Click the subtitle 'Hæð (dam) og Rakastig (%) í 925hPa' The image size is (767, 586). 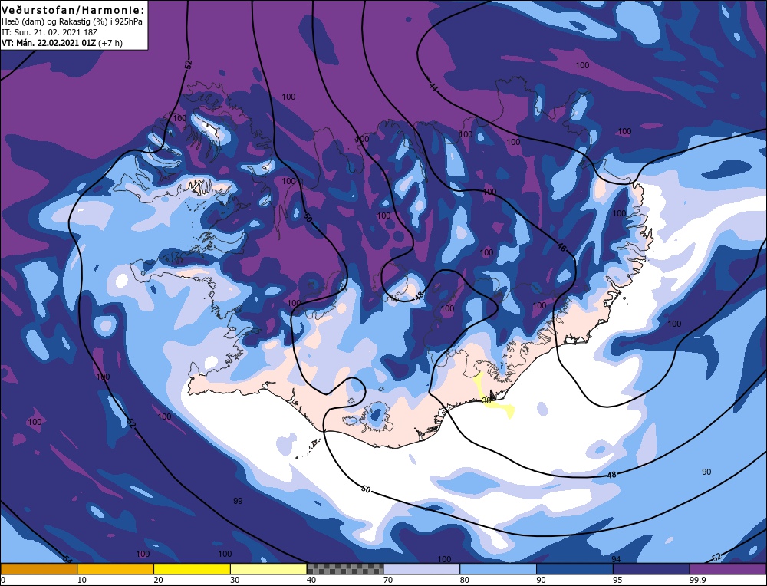72,21
